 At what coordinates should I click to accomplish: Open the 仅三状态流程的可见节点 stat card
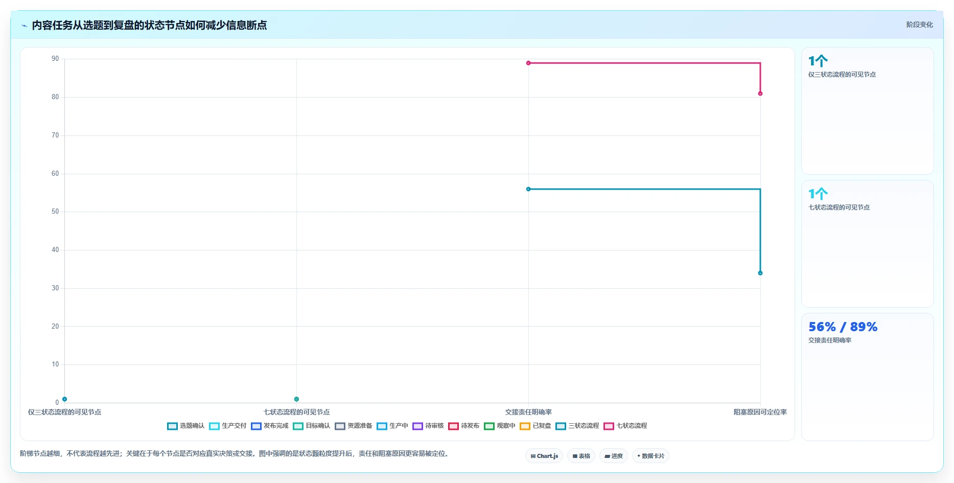(x=867, y=111)
